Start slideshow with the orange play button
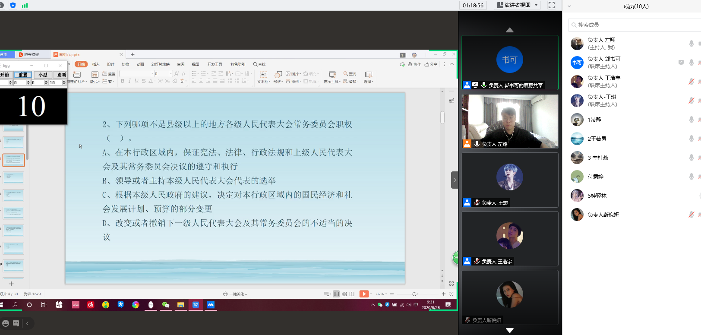701x335 pixels. coord(364,294)
